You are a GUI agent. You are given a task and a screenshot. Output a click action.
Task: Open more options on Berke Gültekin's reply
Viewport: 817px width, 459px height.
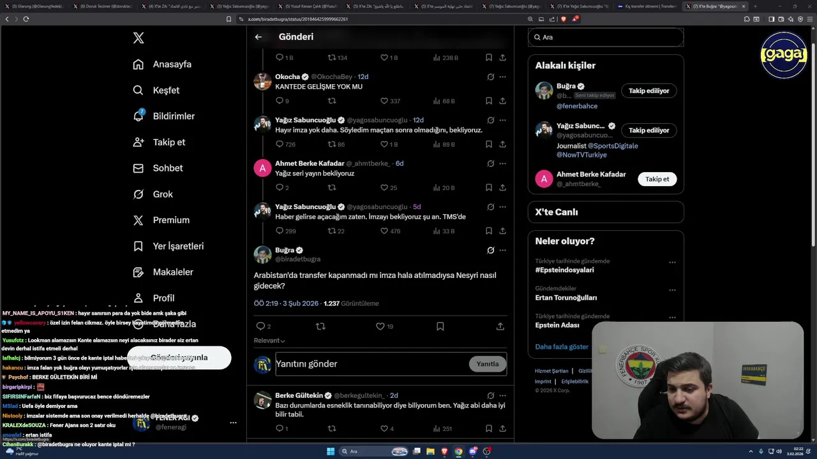click(x=503, y=395)
